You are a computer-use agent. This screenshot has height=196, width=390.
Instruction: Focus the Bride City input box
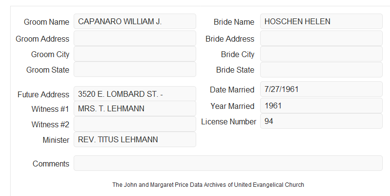coord(321,54)
